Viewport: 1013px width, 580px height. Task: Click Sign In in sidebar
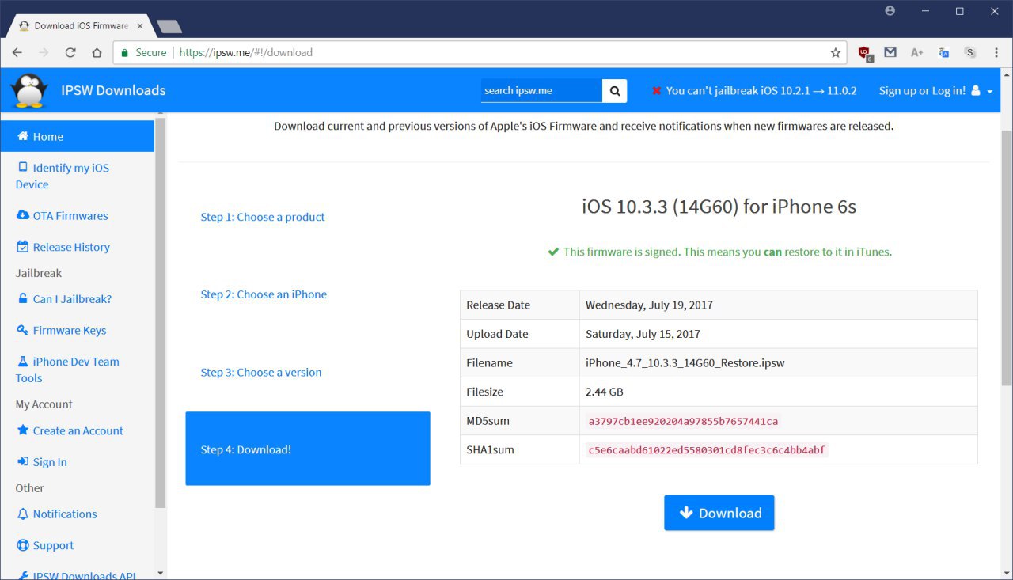(41, 462)
